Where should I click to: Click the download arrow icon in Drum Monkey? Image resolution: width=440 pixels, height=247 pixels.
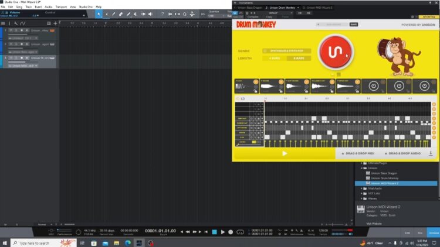[431, 153]
